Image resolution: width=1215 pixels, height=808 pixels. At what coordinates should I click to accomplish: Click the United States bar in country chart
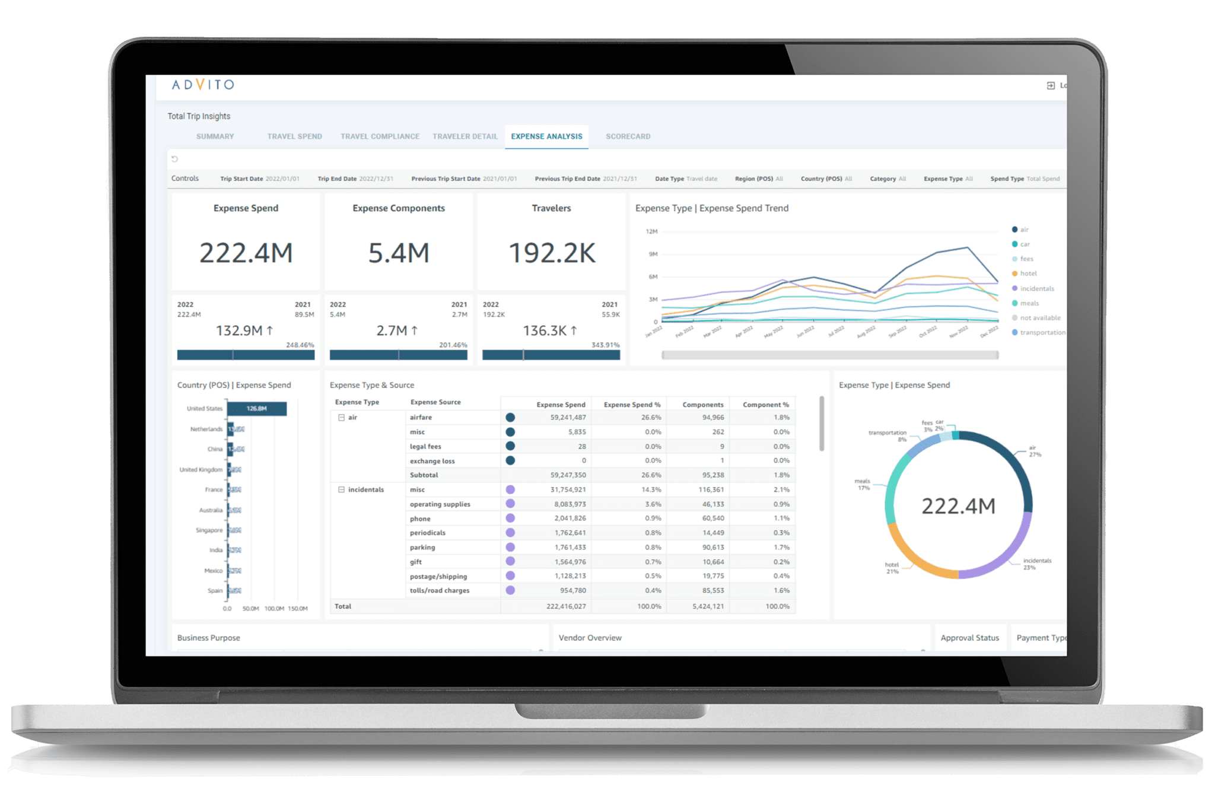(257, 409)
